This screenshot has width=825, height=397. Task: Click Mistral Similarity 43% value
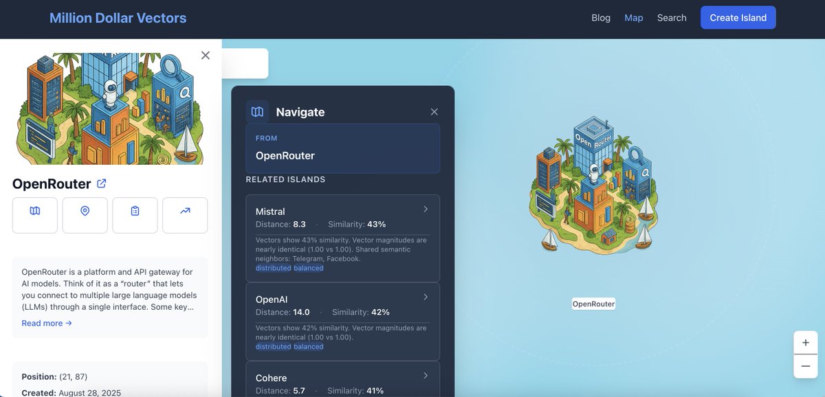point(376,224)
